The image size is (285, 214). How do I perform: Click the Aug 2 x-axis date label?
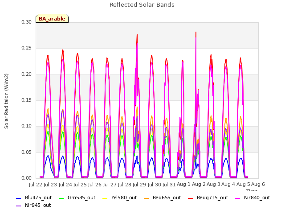click(199, 185)
